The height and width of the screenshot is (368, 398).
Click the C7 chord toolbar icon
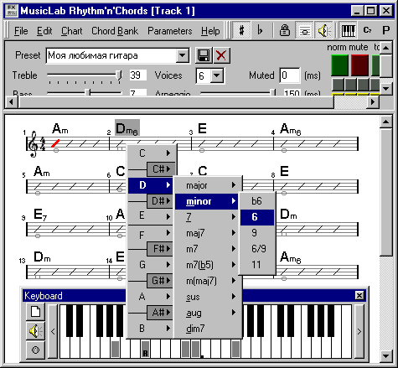[367, 30]
